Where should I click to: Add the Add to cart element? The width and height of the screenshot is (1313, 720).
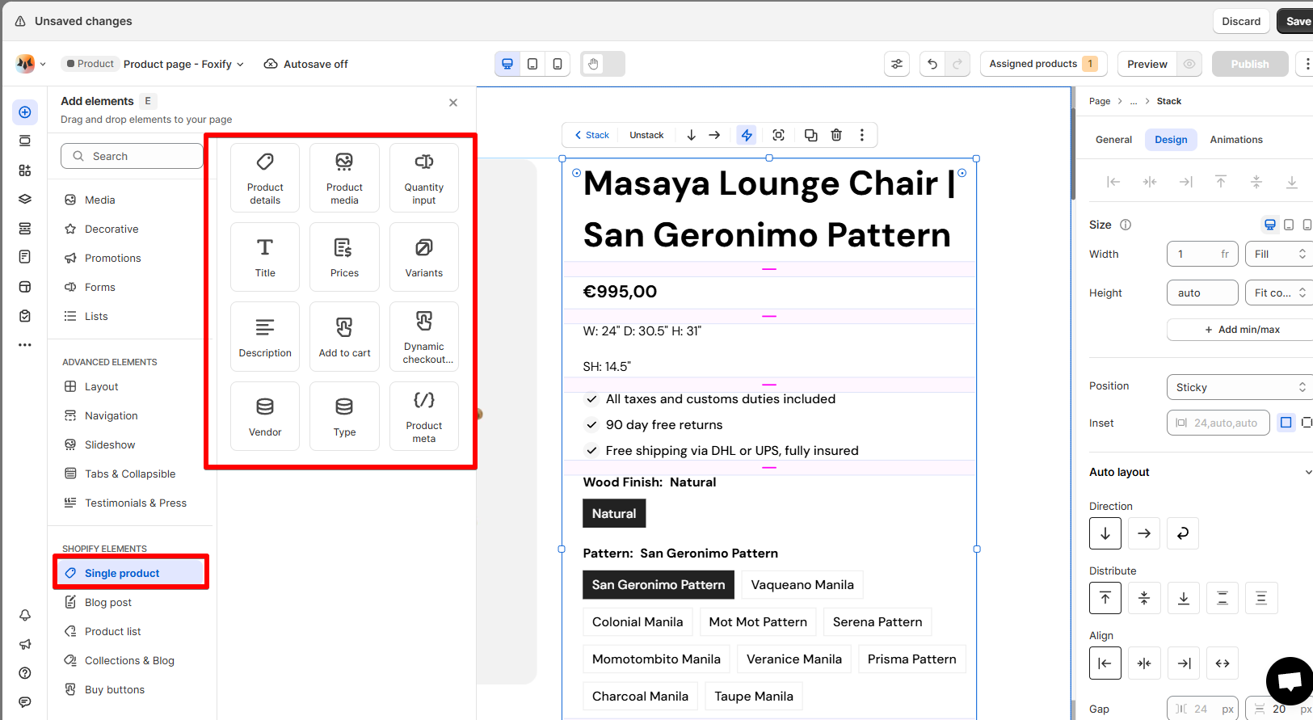pyautogui.click(x=344, y=337)
